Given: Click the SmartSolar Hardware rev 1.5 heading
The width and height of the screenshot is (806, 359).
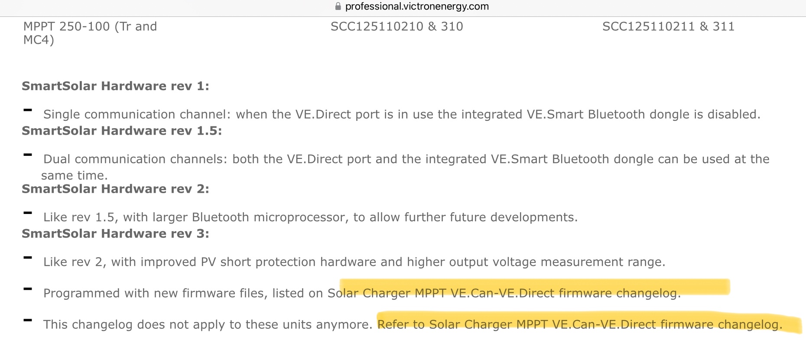Looking at the screenshot, I should click(122, 131).
